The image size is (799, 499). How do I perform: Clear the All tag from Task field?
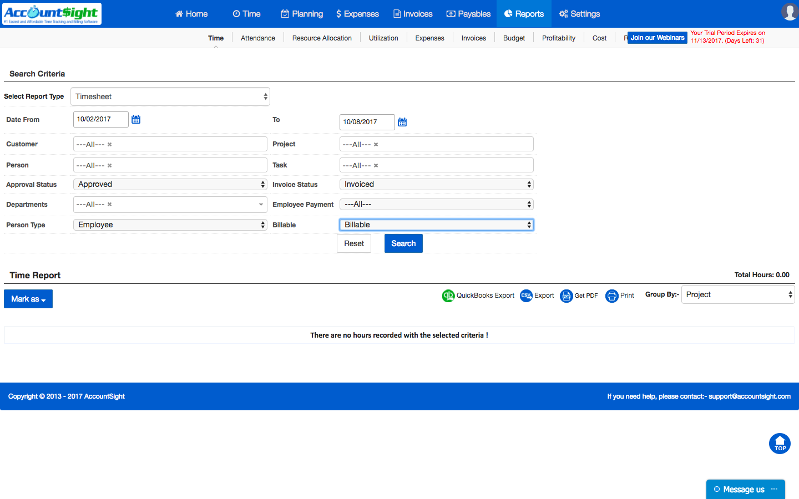(x=376, y=165)
